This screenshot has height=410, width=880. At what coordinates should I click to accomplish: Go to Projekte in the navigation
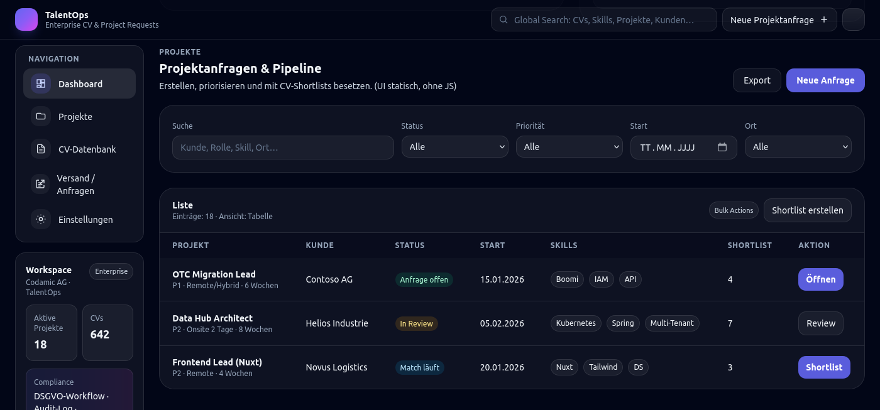pos(75,117)
